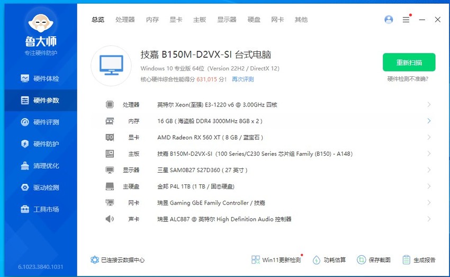This screenshot has height=277, width=450.
Task: Switch to the 显示器 tab
Action: pos(227,20)
